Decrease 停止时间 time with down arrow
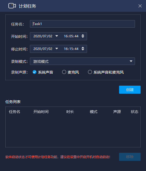146x171 pixels. coord(83,50)
